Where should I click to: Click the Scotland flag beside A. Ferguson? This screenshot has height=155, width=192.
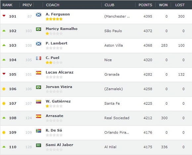coord(38,15)
